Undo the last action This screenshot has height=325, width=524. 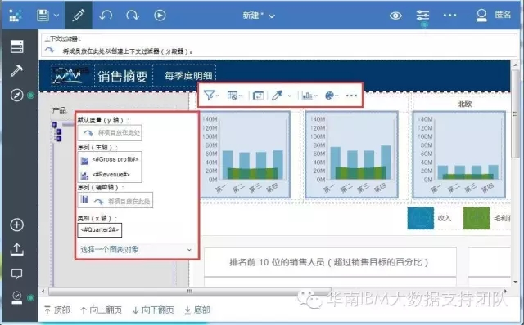(106, 16)
